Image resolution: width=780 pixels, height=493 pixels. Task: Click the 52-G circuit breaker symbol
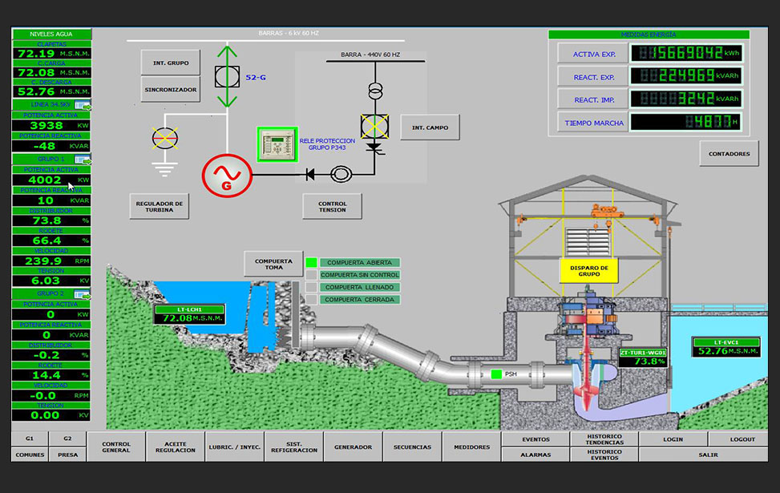point(227,78)
